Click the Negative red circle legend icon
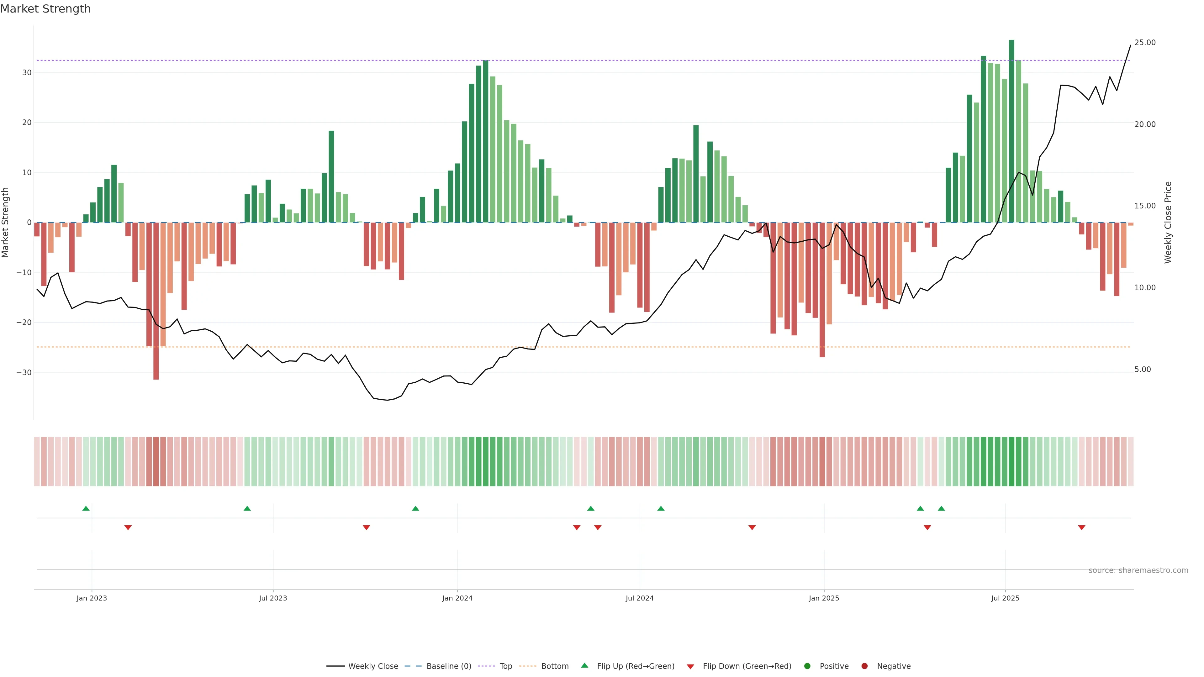 click(864, 666)
